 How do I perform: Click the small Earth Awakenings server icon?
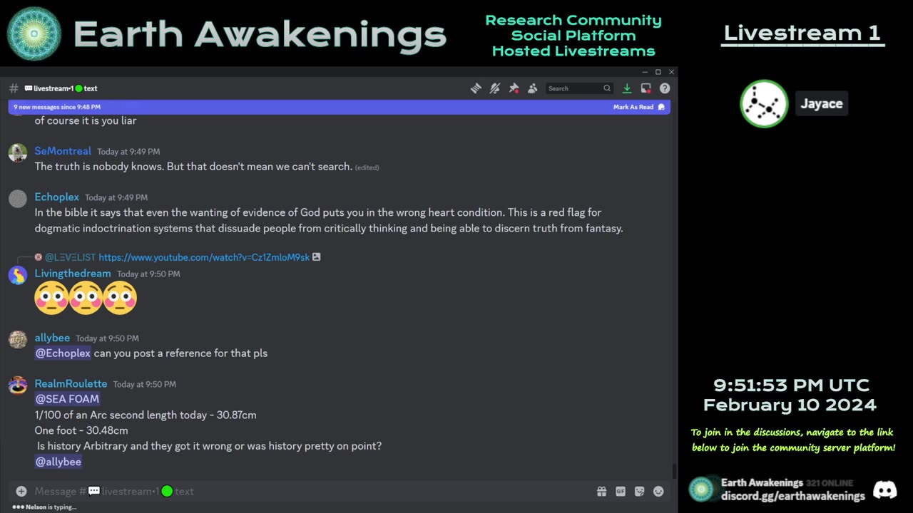[x=702, y=489]
